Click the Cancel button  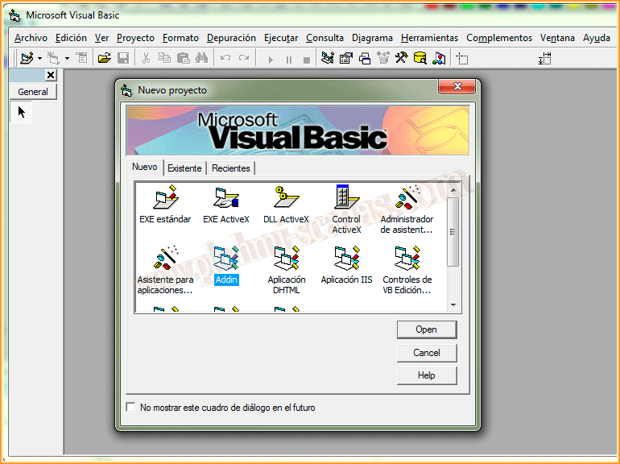pos(427,353)
